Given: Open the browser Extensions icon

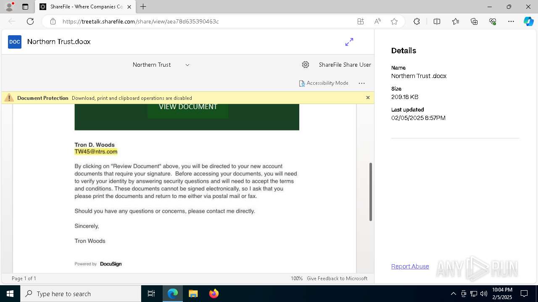Looking at the screenshot, I should click(417, 21).
